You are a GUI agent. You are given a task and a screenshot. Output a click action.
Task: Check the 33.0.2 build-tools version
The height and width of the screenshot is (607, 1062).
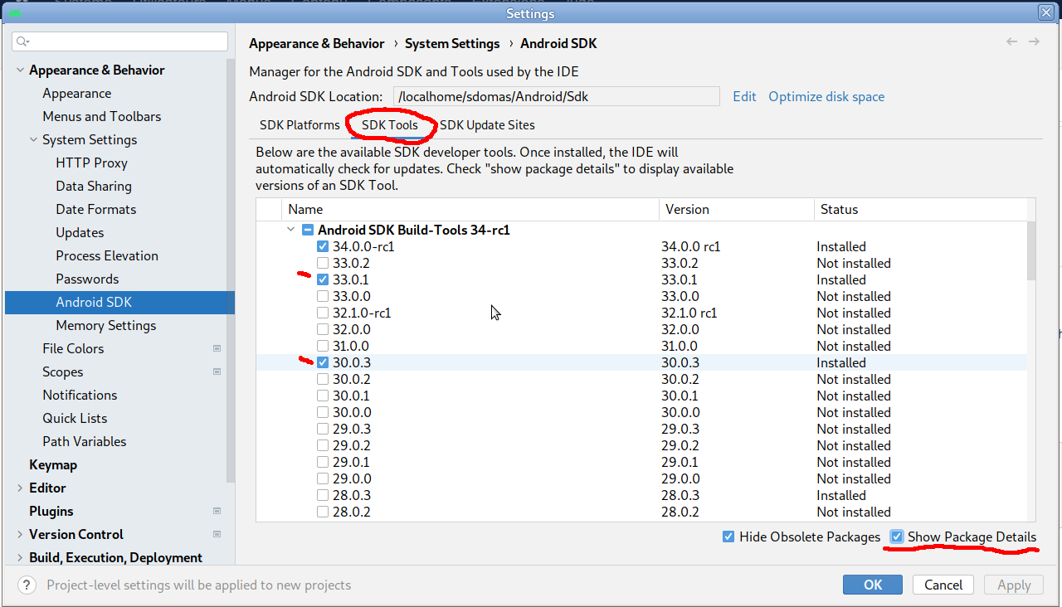[322, 263]
